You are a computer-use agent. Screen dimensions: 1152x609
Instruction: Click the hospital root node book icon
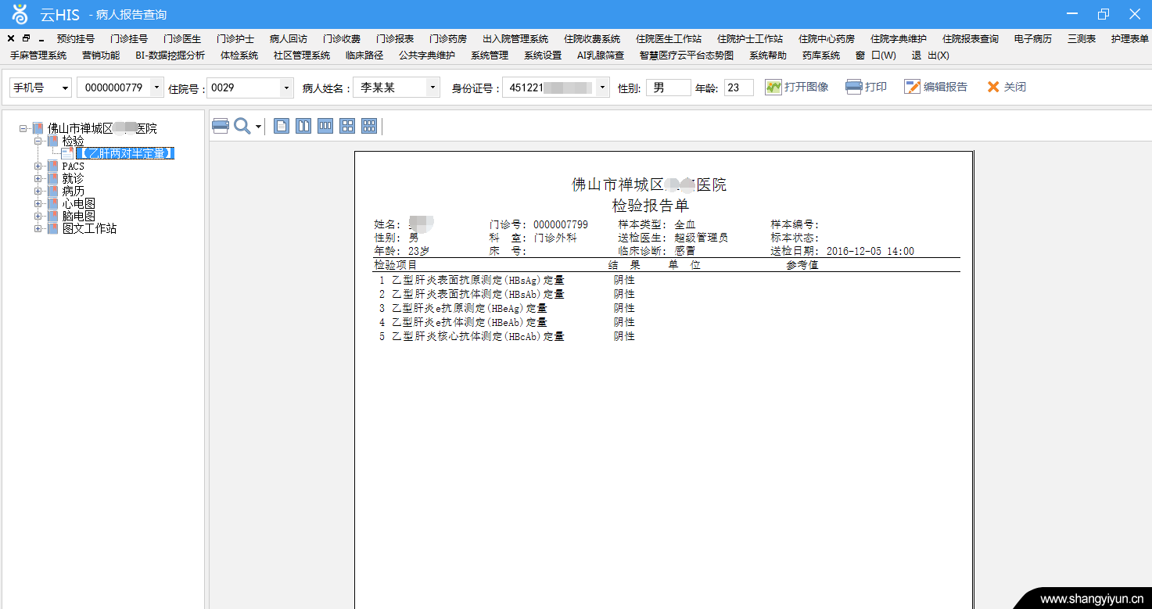(x=38, y=128)
